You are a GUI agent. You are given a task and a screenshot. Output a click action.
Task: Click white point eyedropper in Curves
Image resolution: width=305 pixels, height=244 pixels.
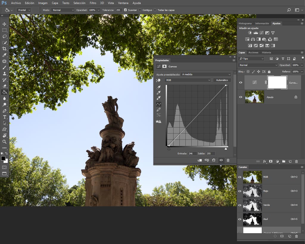click(x=158, y=98)
